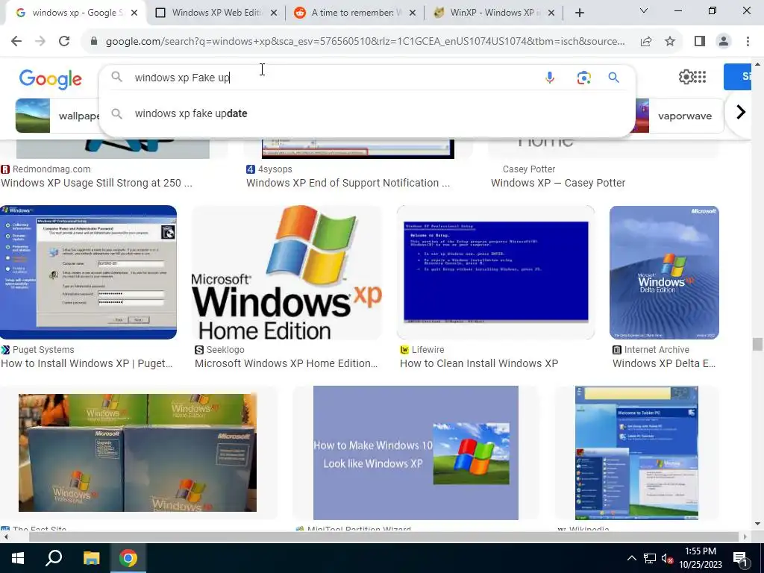Search by voice with the microphone
The width and height of the screenshot is (764, 573).
pyautogui.click(x=550, y=78)
